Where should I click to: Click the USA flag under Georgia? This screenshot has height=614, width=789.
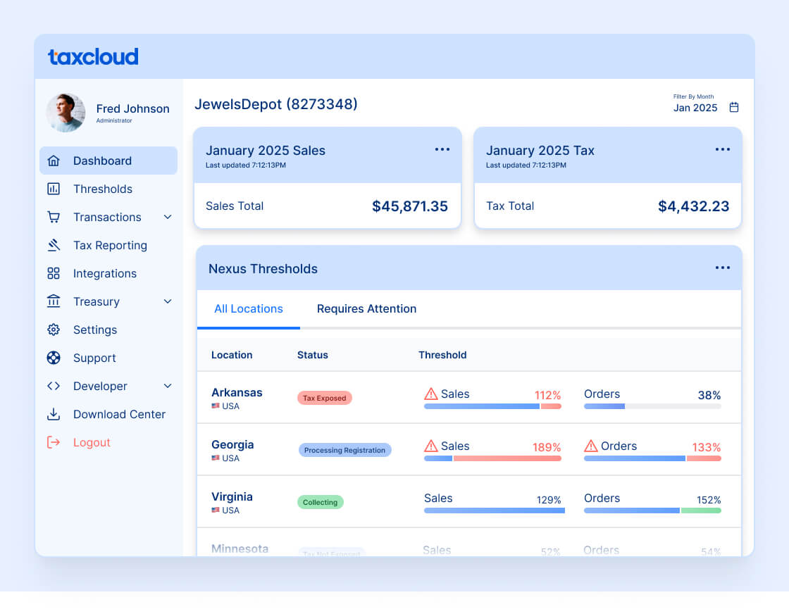216,458
